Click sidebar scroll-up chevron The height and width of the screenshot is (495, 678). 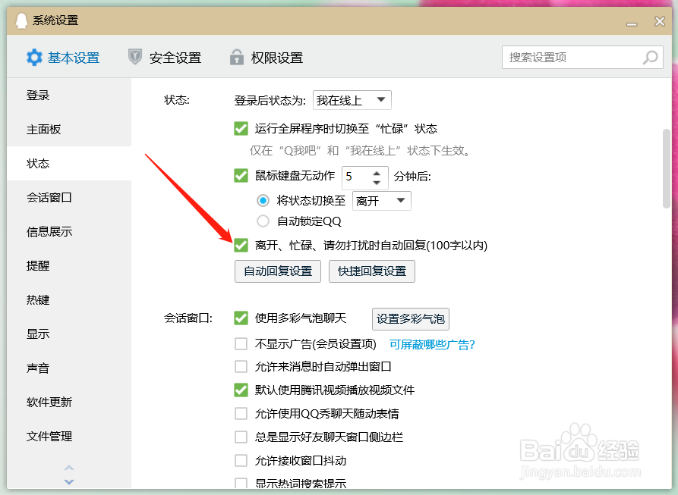(69, 468)
